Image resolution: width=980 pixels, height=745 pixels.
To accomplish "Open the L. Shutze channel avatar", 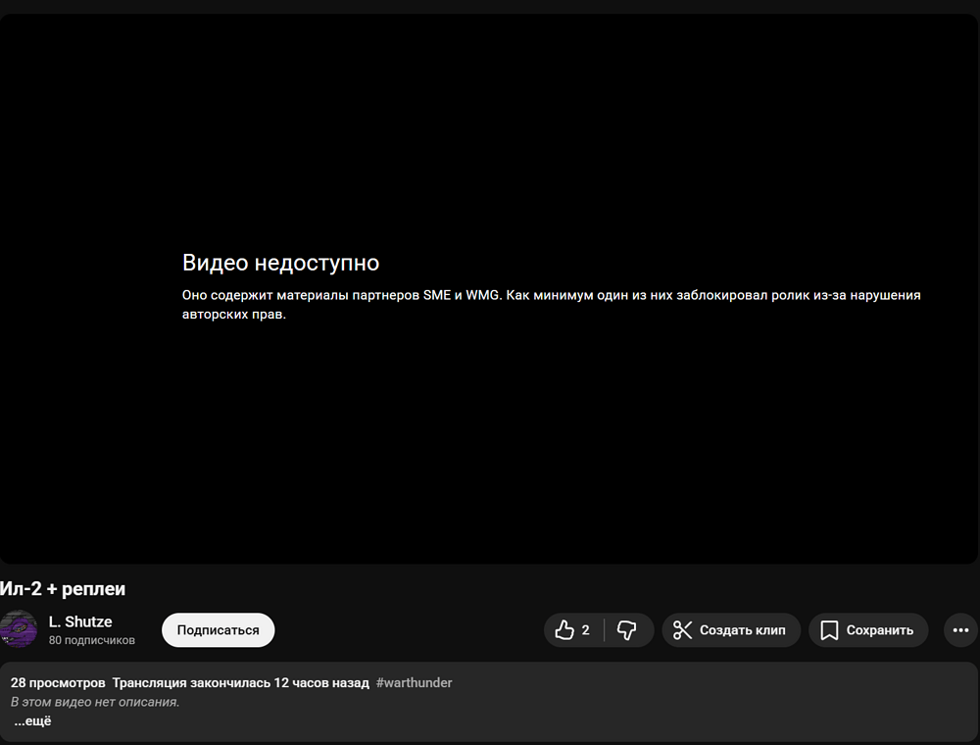I will pos(19,630).
